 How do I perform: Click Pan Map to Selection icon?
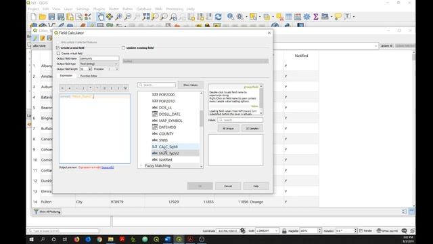(110, 16)
